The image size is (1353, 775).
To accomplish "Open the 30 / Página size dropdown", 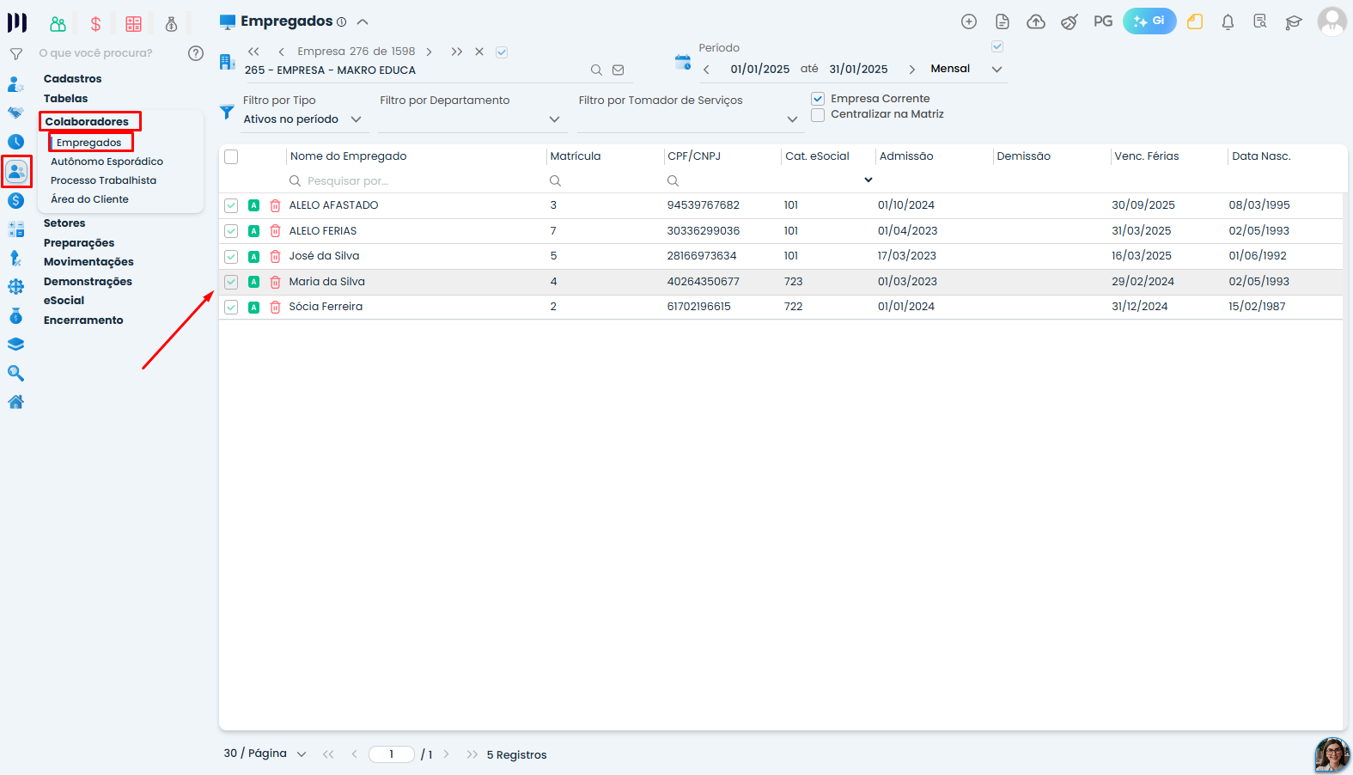I will 265,754.
